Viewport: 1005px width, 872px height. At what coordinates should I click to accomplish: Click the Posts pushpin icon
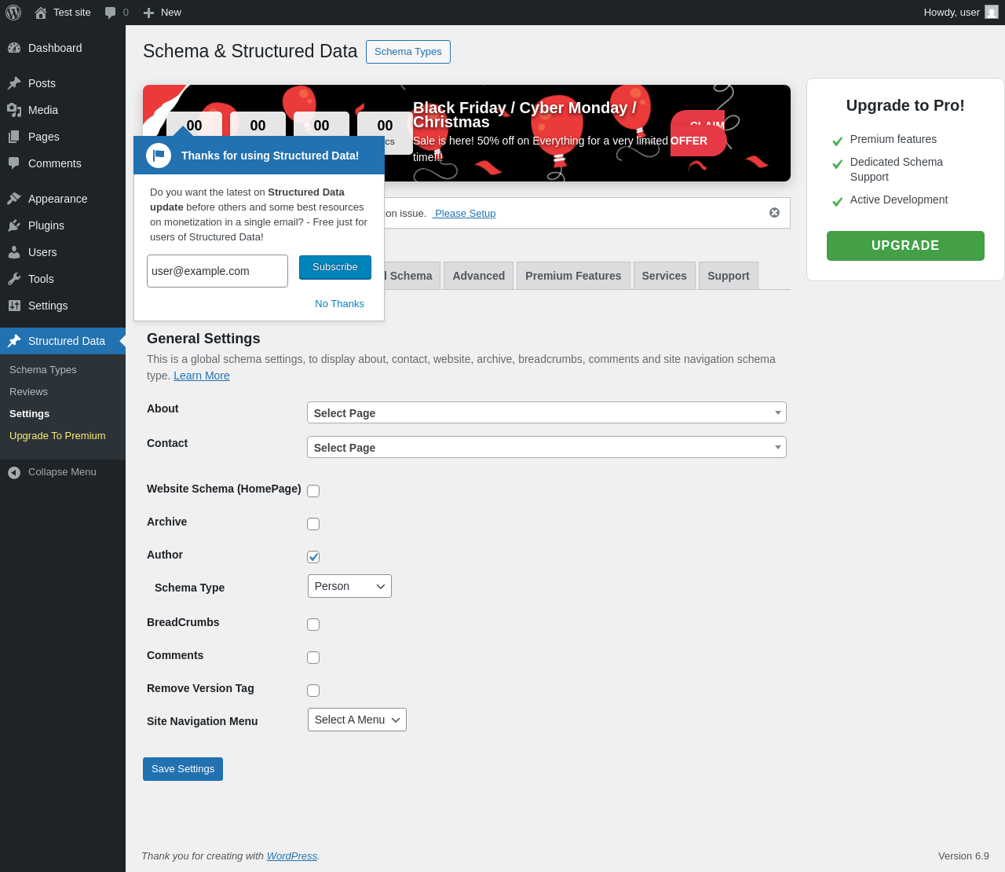[x=14, y=83]
